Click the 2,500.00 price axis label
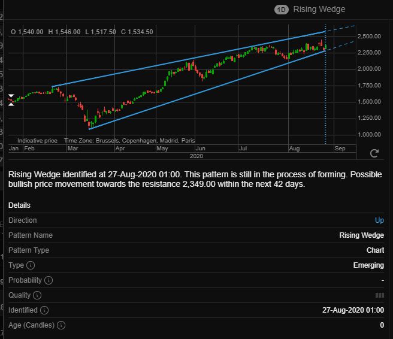The image size is (393, 339). 369,37
